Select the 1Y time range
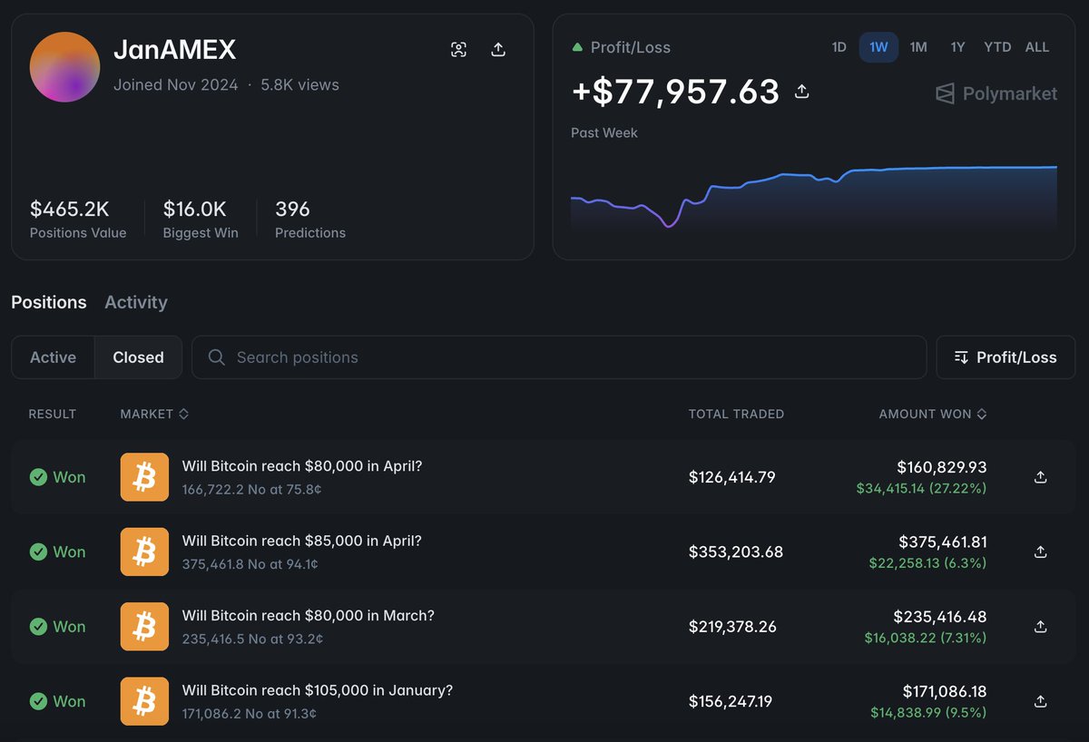The image size is (1089, 742). (957, 47)
